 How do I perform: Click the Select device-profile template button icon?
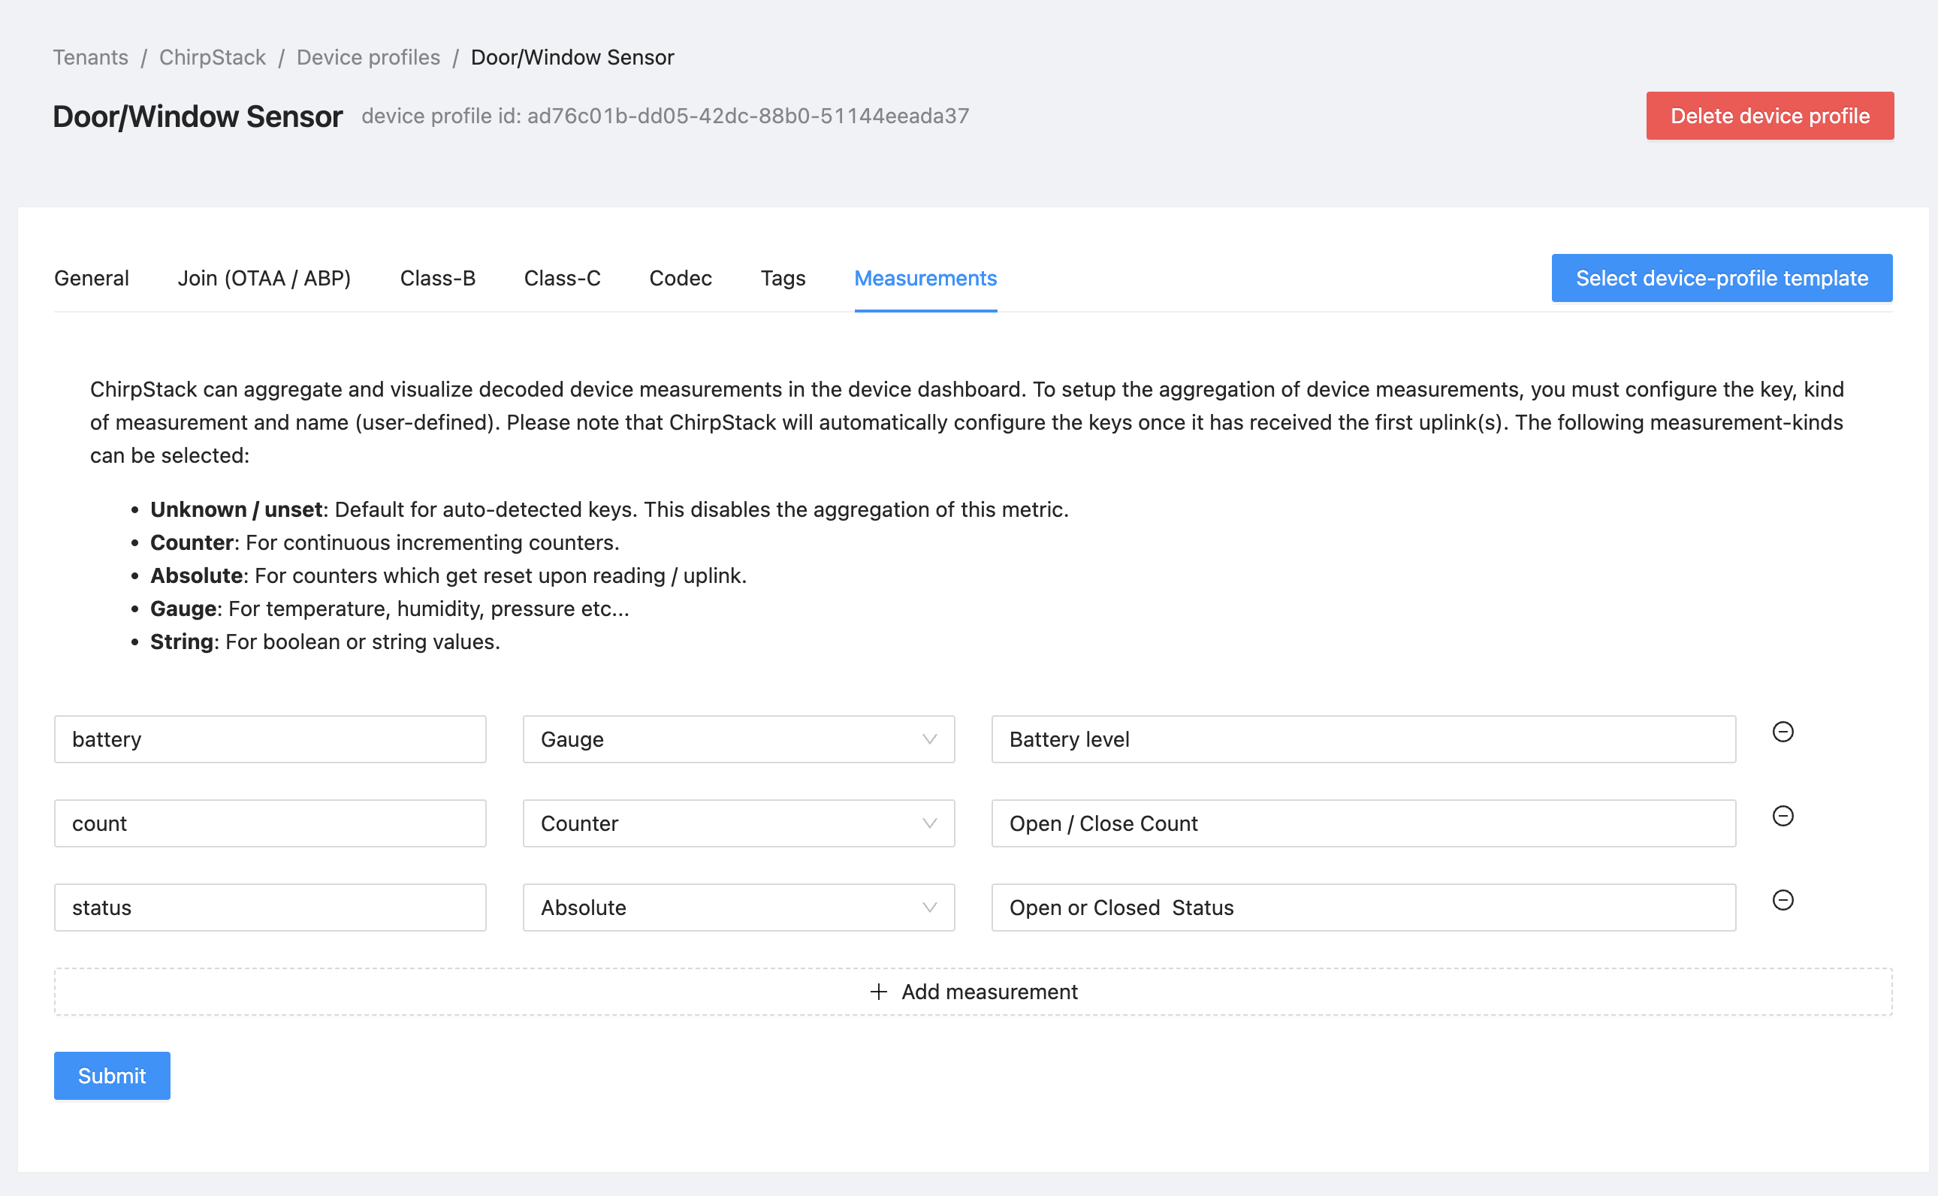click(x=1722, y=277)
